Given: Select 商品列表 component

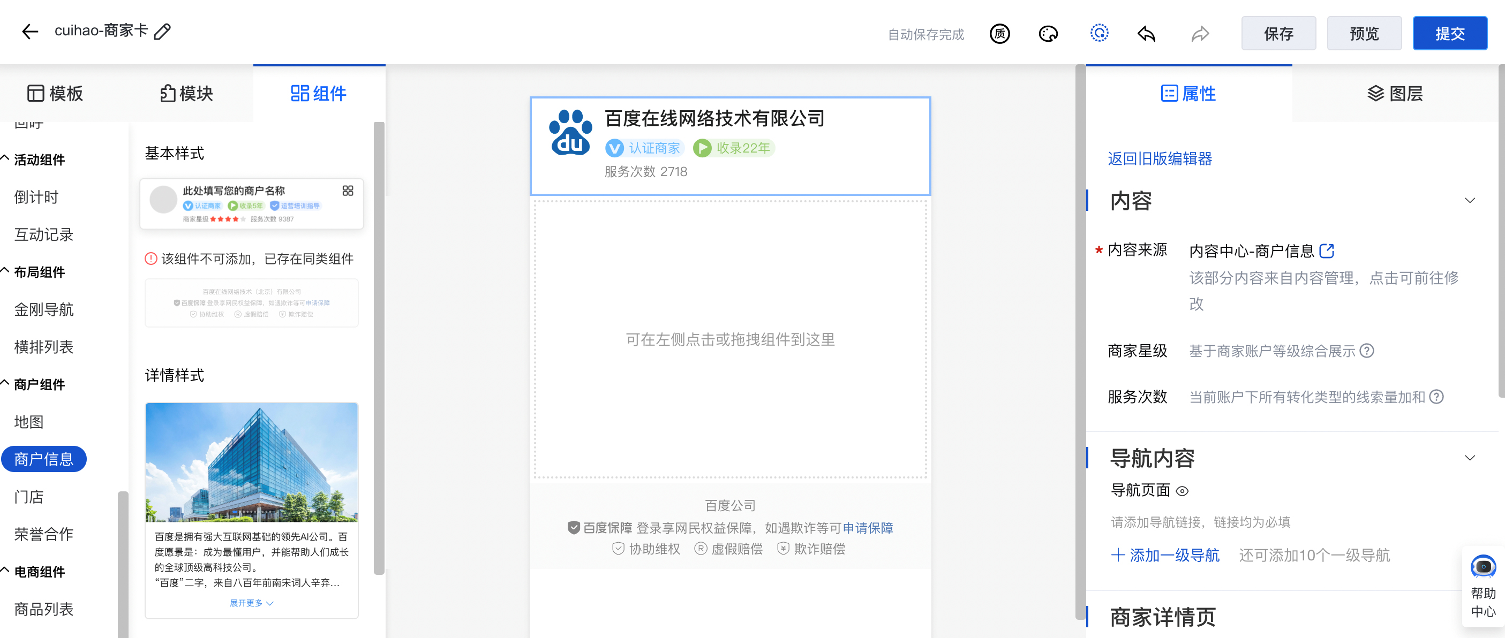Looking at the screenshot, I should click(44, 610).
